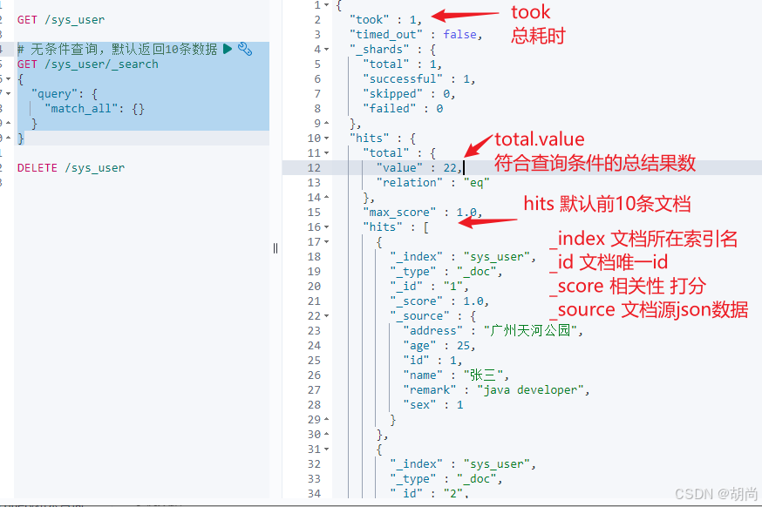Click the "_index" : "sys_user" on line 32

(463, 464)
